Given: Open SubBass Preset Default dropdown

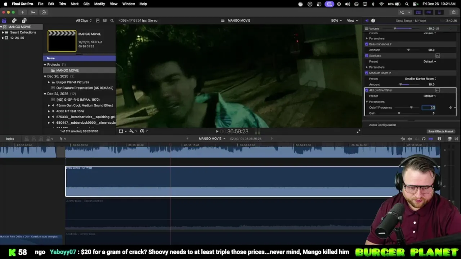Looking at the screenshot, I should [430, 62].
